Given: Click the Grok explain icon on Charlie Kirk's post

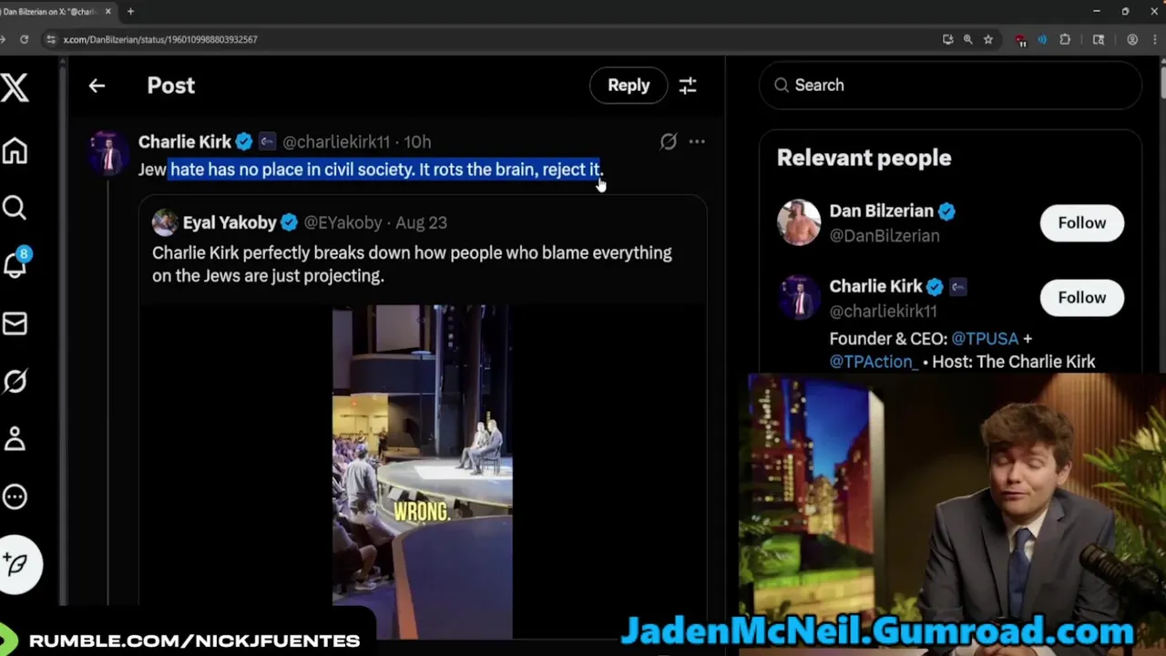Looking at the screenshot, I should coord(669,141).
